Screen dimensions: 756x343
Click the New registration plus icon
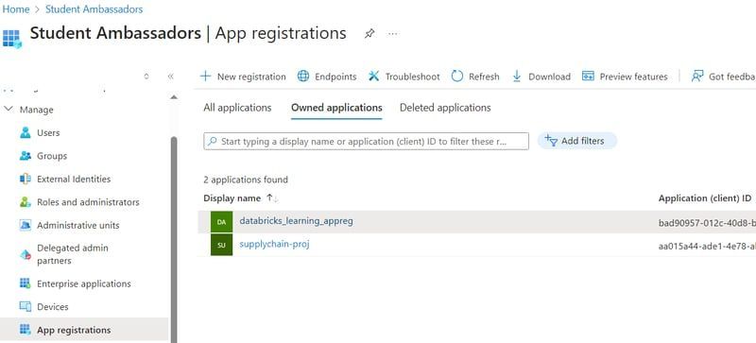(x=206, y=77)
